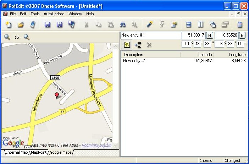
Task: Zoom out the map with minus magnifier
Action: pyautogui.click(x=26, y=37)
